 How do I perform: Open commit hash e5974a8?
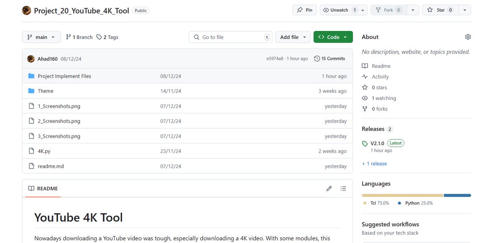coord(275,59)
